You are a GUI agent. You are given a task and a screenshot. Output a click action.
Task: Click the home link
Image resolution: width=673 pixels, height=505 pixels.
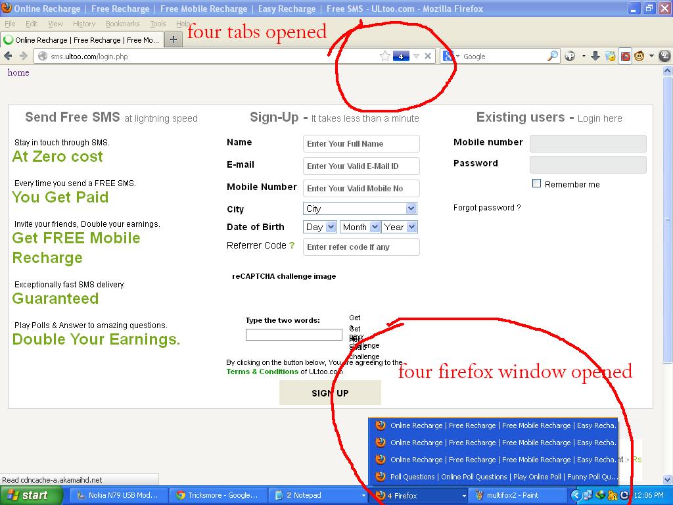click(18, 72)
